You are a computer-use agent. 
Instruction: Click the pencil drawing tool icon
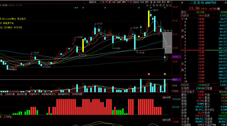pyautogui.click(x=151, y=5)
